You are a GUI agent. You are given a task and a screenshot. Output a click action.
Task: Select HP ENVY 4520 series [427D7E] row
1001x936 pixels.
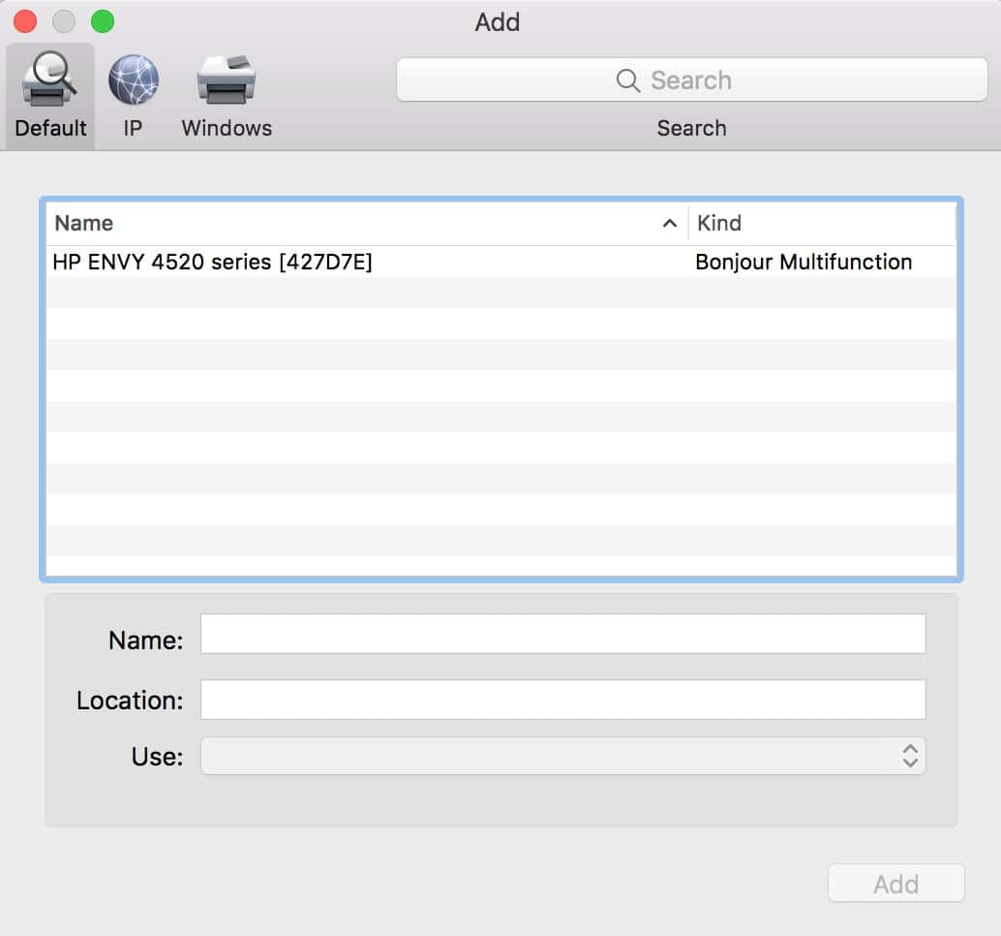[501, 262]
